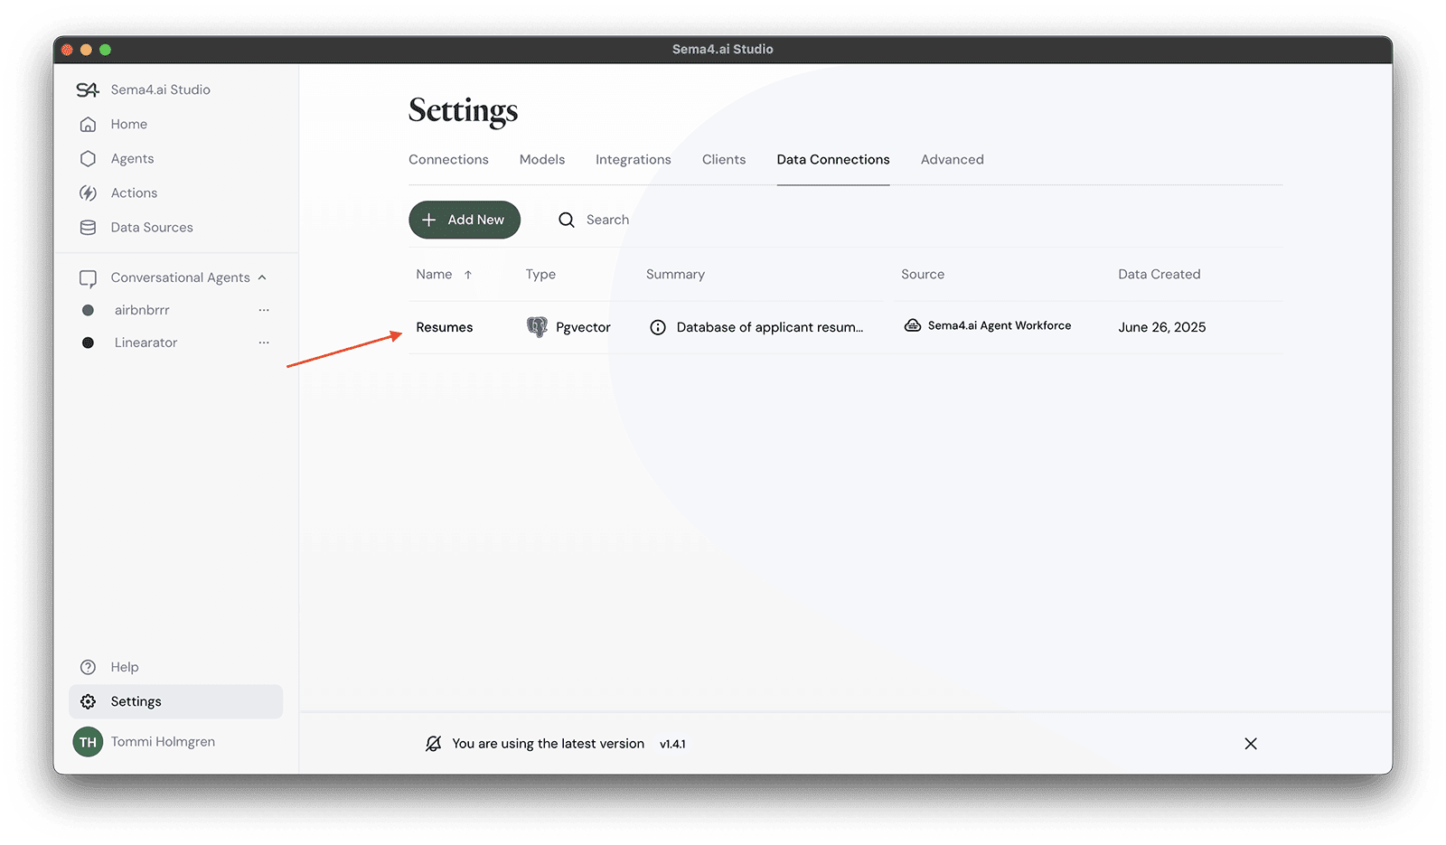Open the Advanced settings tab

pos(952,159)
